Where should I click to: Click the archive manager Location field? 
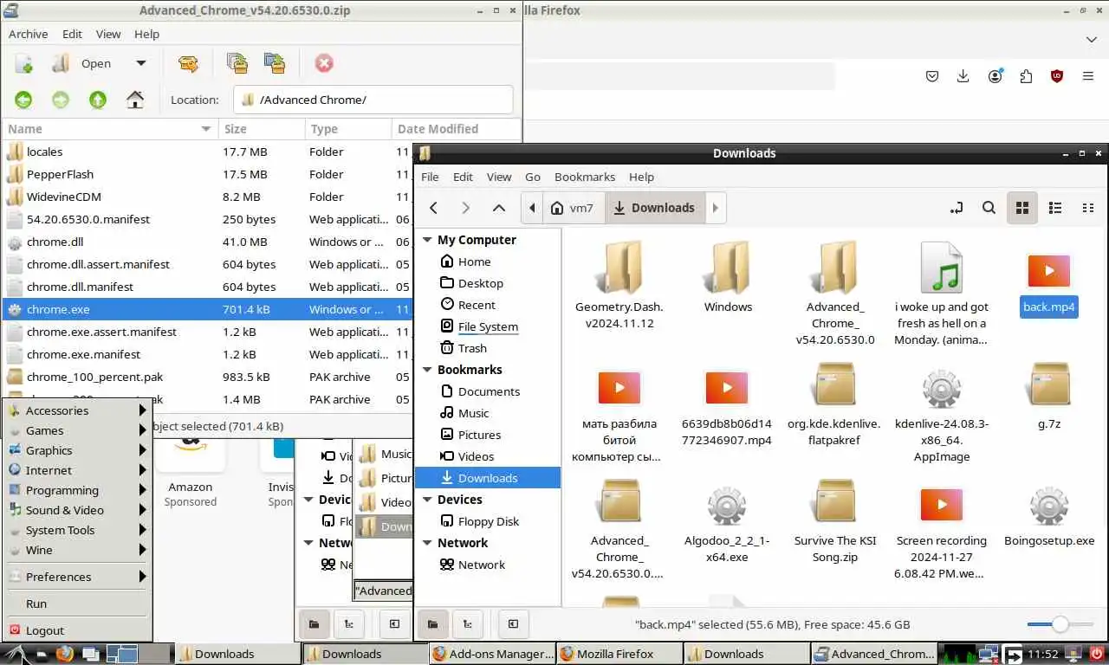(x=373, y=100)
